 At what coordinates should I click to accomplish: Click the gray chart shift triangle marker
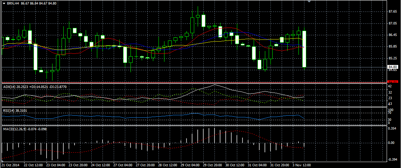pos(309,1)
